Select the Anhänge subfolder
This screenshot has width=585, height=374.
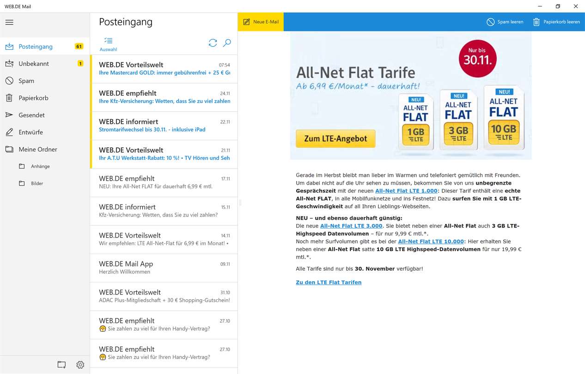[40, 166]
